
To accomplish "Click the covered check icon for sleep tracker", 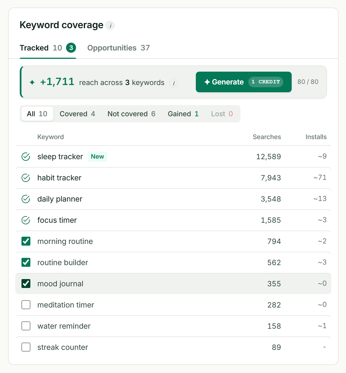I will tap(26, 157).
